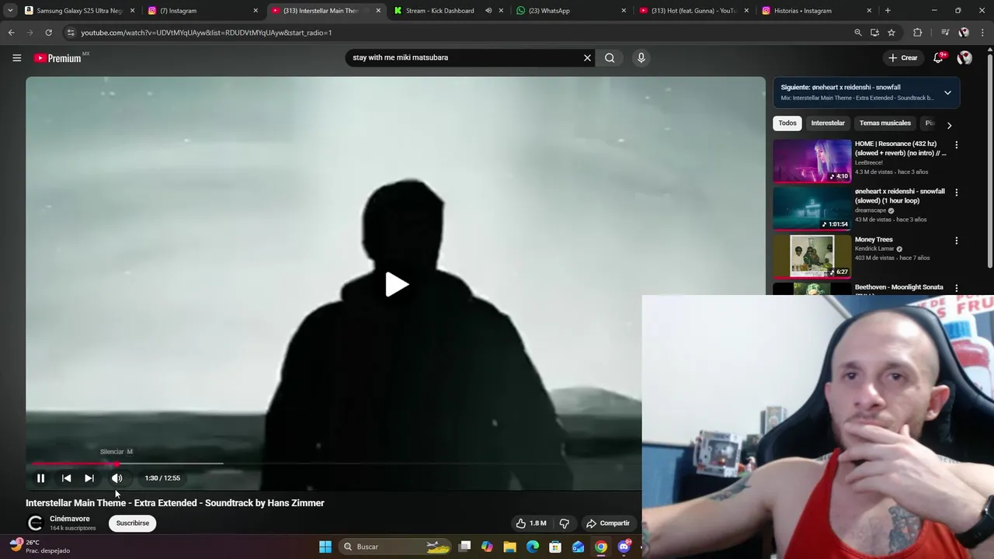Switch to the '(23) WhatsApp' browser tab
The height and width of the screenshot is (559, 994).
tap(571, 11)
